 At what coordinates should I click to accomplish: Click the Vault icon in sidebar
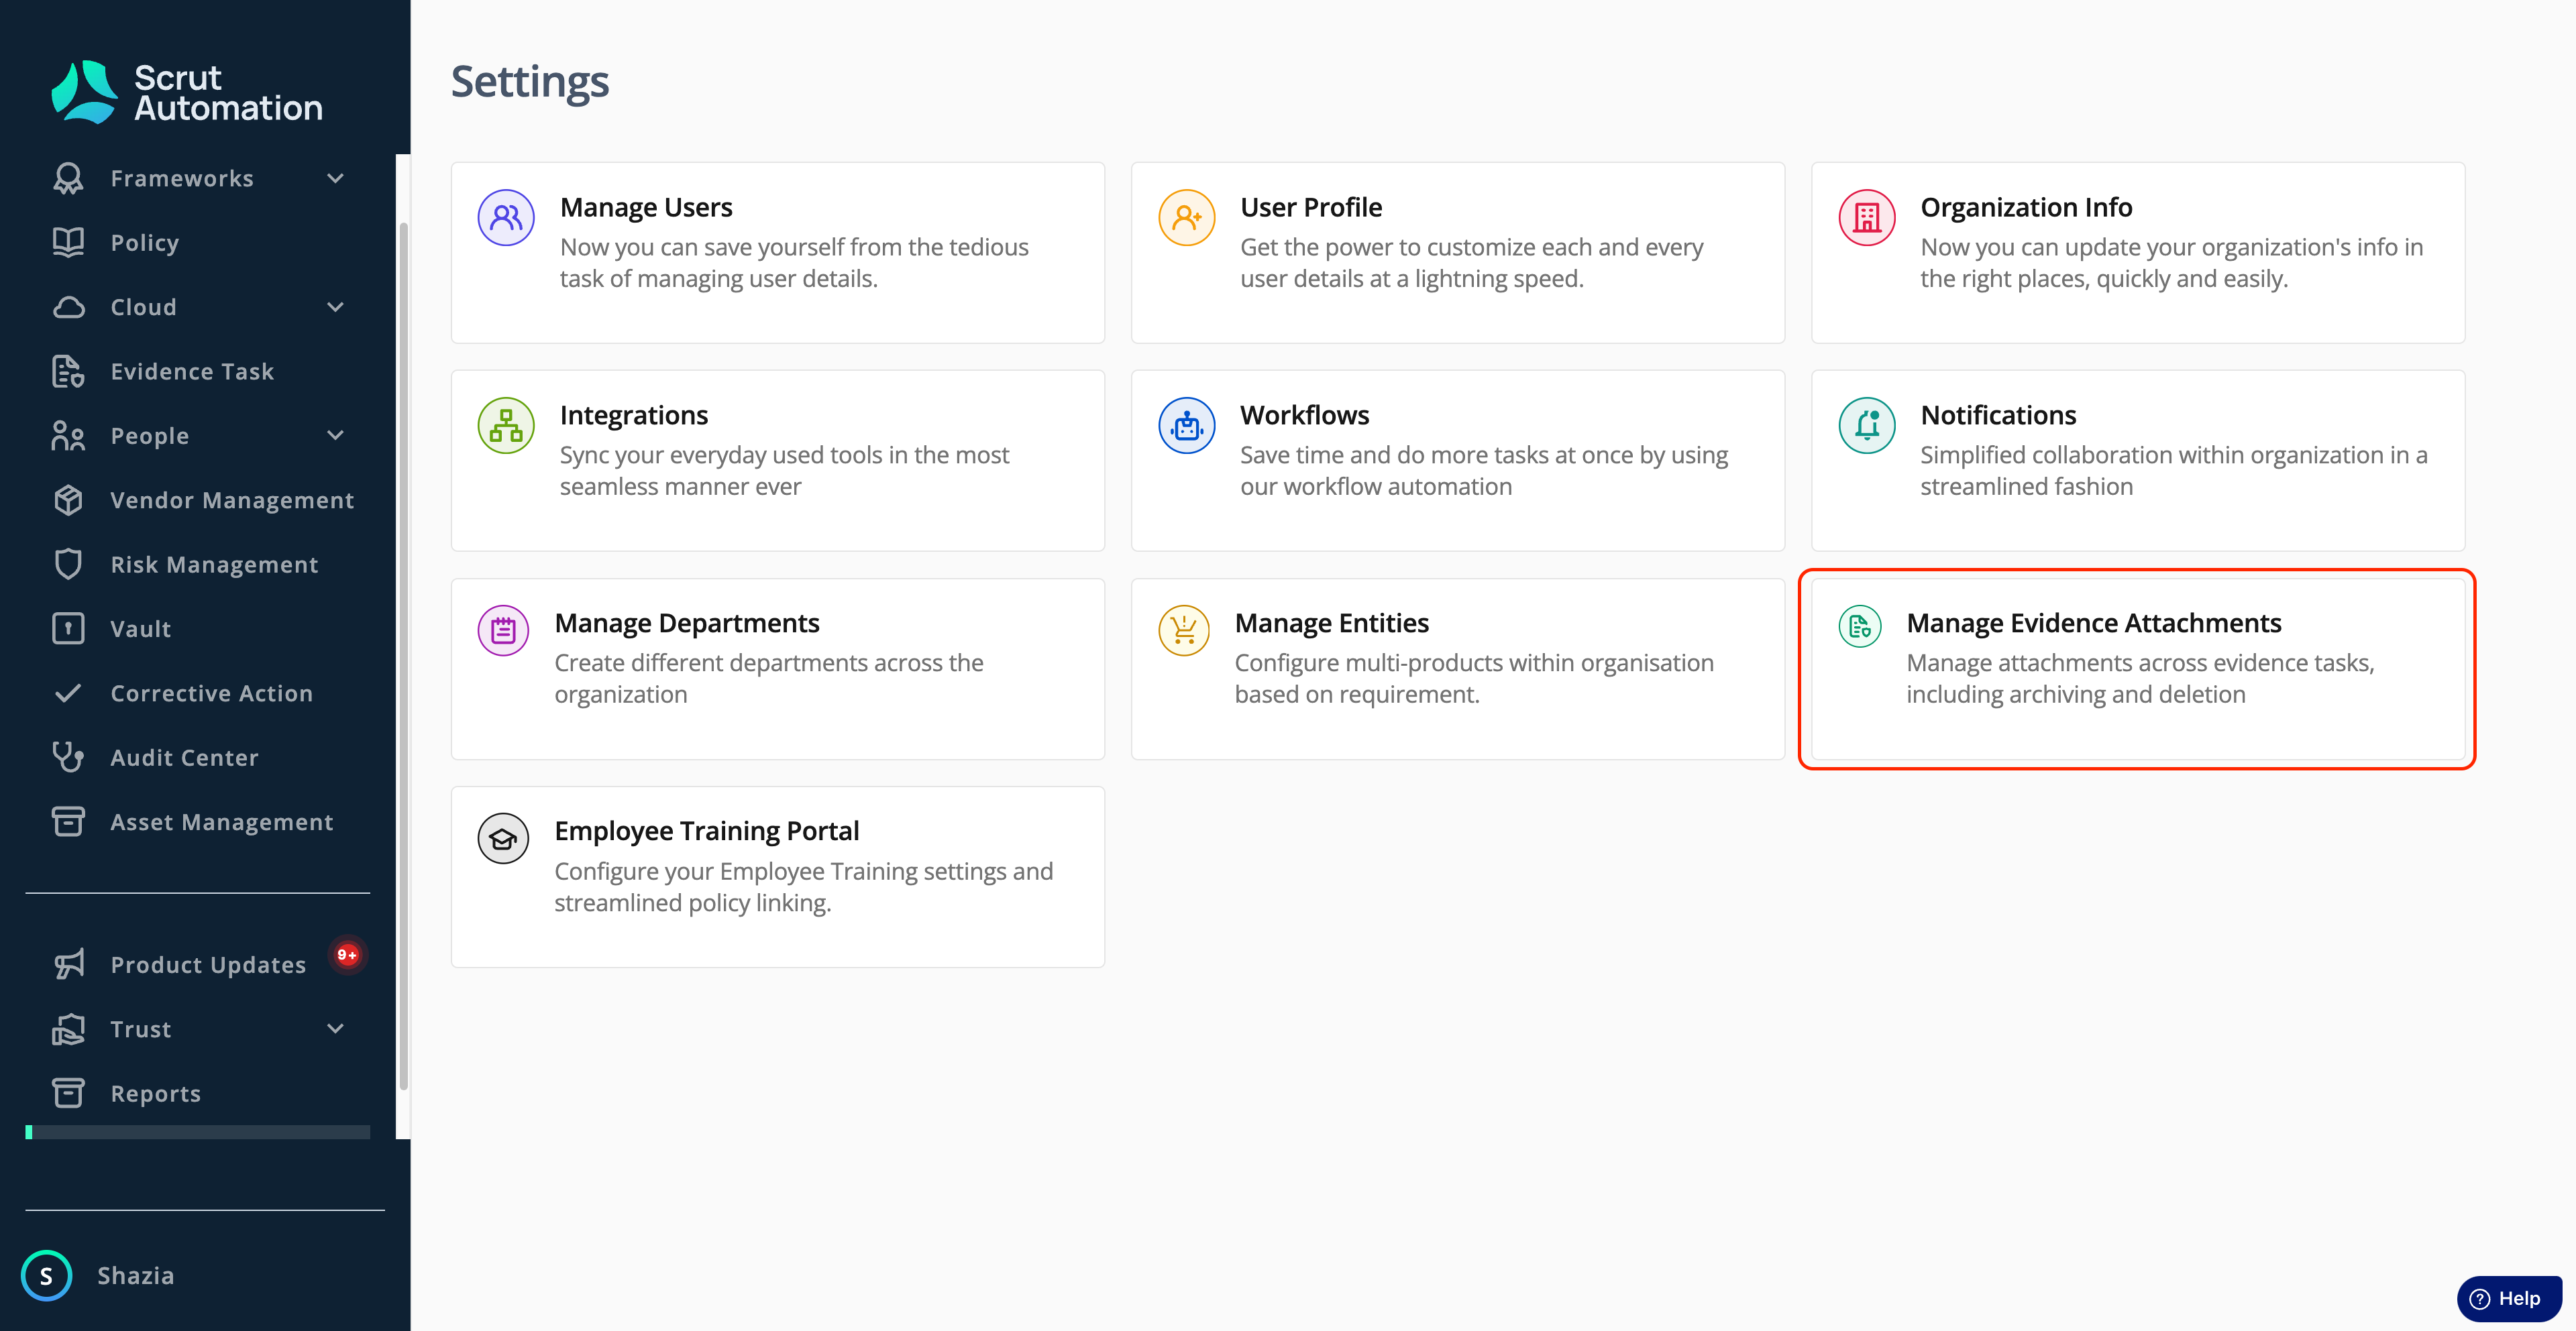pos(68,628)
